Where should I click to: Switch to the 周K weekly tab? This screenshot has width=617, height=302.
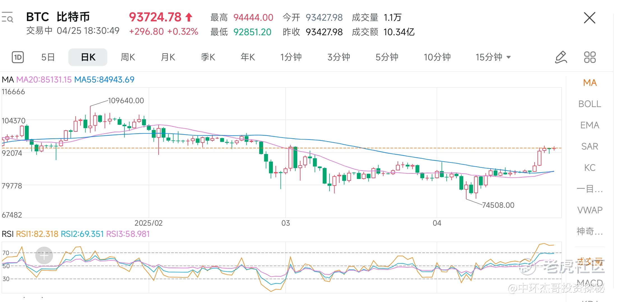click(128, 57)
